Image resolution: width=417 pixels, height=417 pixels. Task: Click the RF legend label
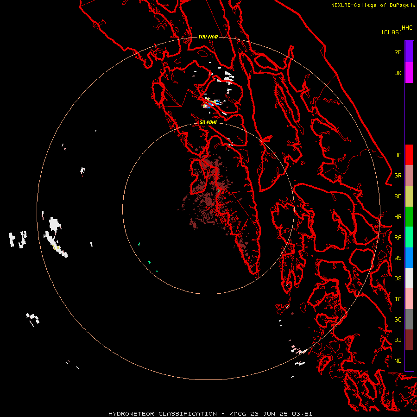pyautogui.click(x=398, y=52)
